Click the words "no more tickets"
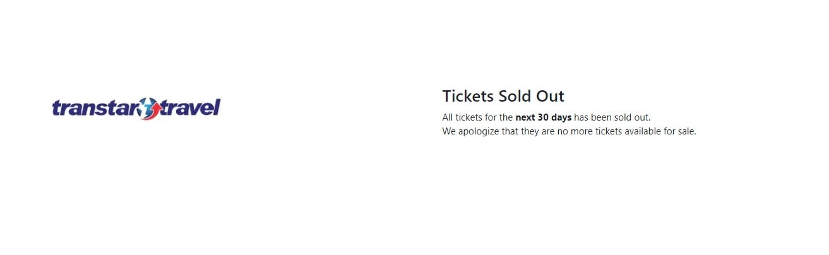The image size is (829, 255). click(590, 132)
